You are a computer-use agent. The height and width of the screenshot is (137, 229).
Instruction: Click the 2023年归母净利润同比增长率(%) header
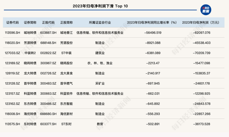tap(152, 23)
